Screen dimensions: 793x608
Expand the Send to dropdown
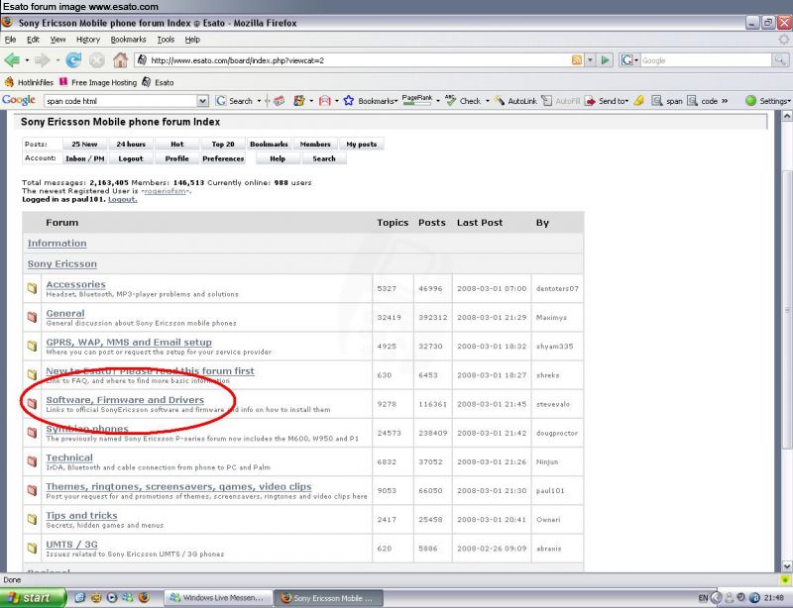tap(626, 101)
